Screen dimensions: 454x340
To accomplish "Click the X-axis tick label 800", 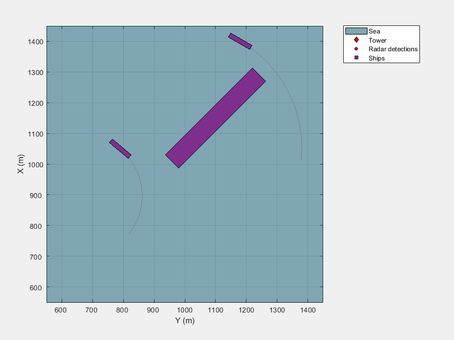I will (x=36, y=226).
